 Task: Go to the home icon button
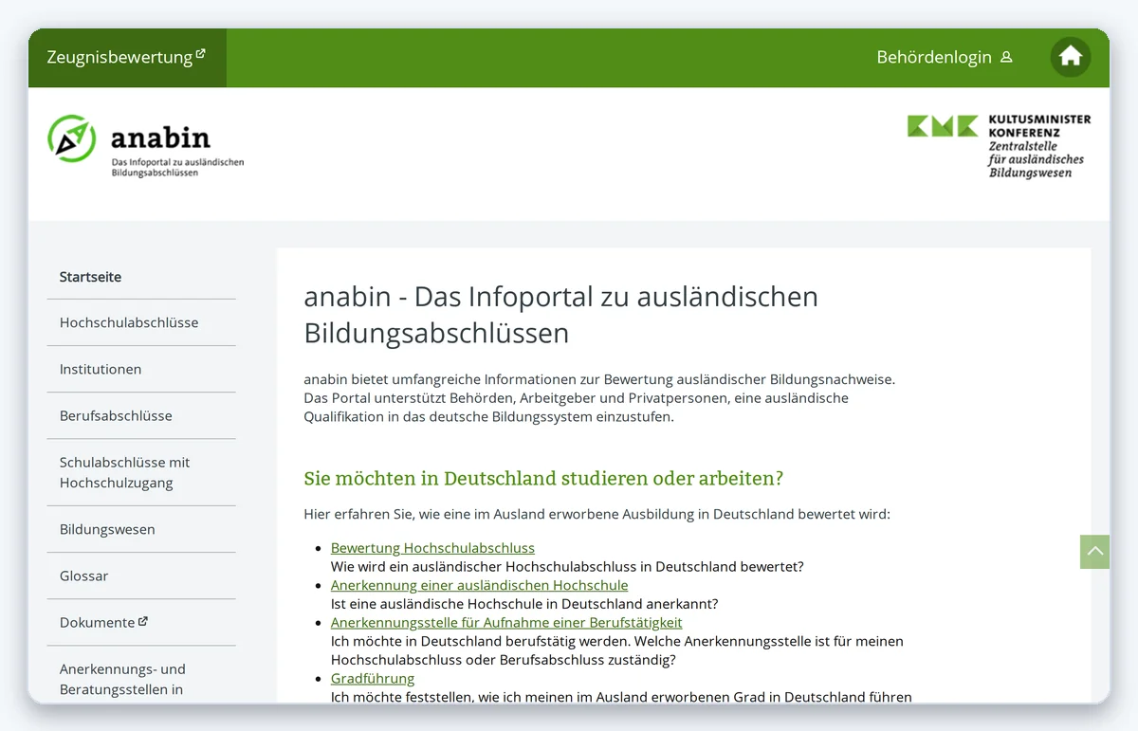click(1071, 57)
